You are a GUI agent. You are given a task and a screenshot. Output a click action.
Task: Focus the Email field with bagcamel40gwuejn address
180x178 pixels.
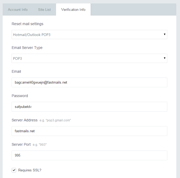[89, 82]
